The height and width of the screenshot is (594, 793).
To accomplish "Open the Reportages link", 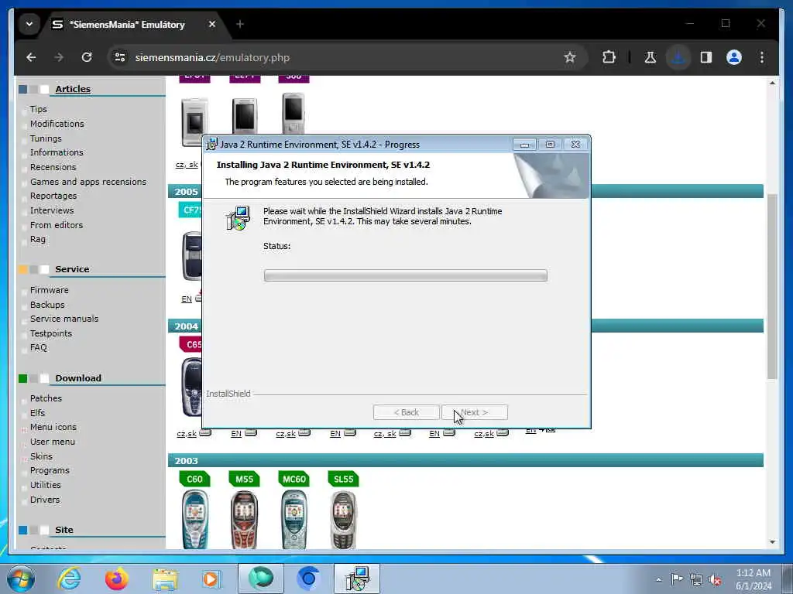I will click(53, 196).
